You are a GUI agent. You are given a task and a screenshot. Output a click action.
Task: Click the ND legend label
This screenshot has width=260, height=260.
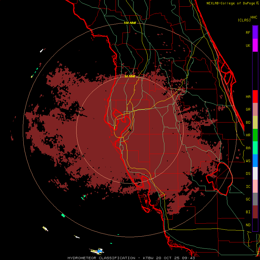(248, 225)
